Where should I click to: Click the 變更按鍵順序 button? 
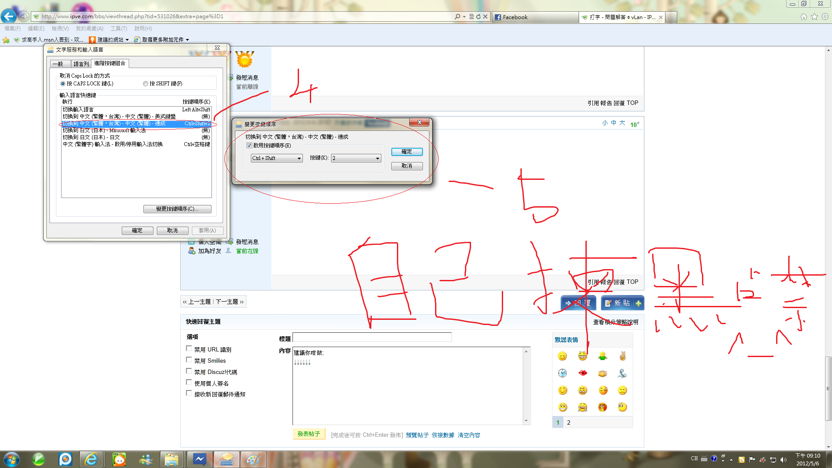(177, 209)
